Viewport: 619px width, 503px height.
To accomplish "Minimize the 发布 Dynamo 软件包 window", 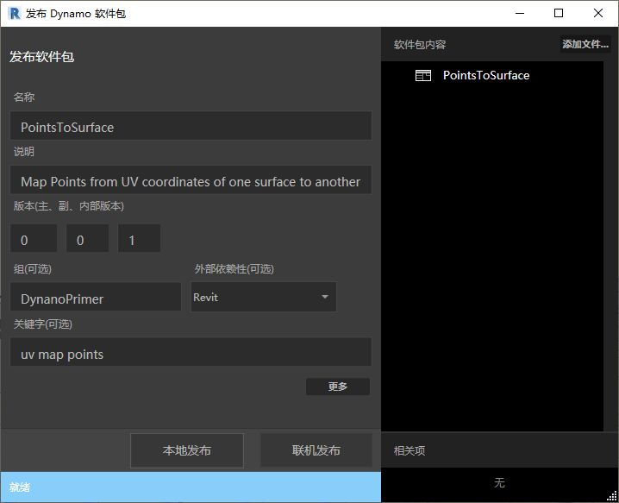I will (x=519, y=13).
